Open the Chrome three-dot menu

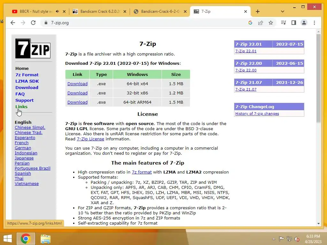click(x=314, y=23)
